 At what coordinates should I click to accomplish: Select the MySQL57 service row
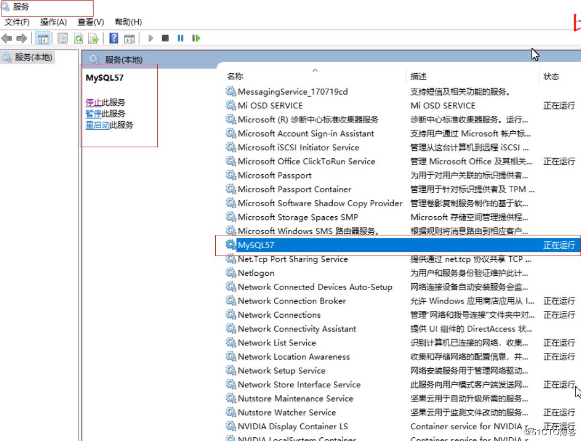(x=402, y=245)
